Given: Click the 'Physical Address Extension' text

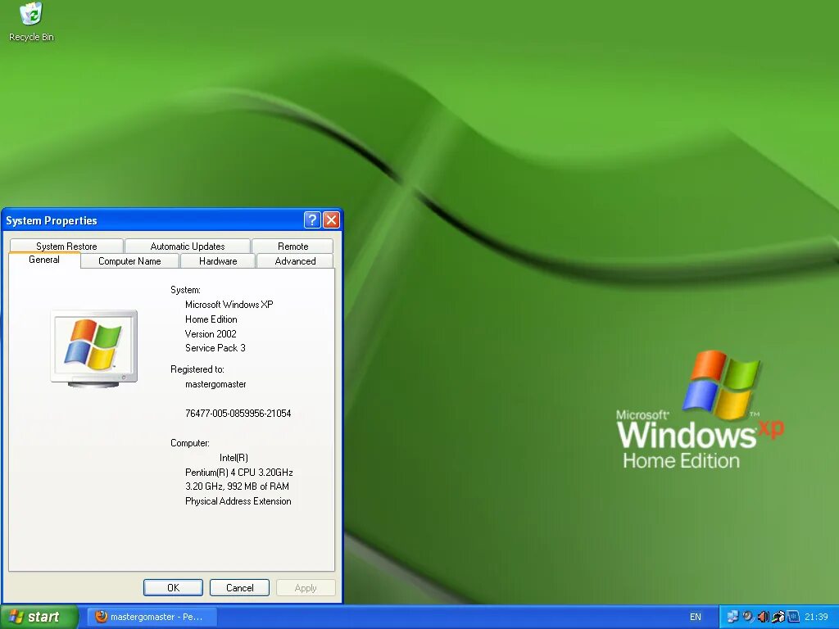Looking at the screenshot, I should [238, 501].
